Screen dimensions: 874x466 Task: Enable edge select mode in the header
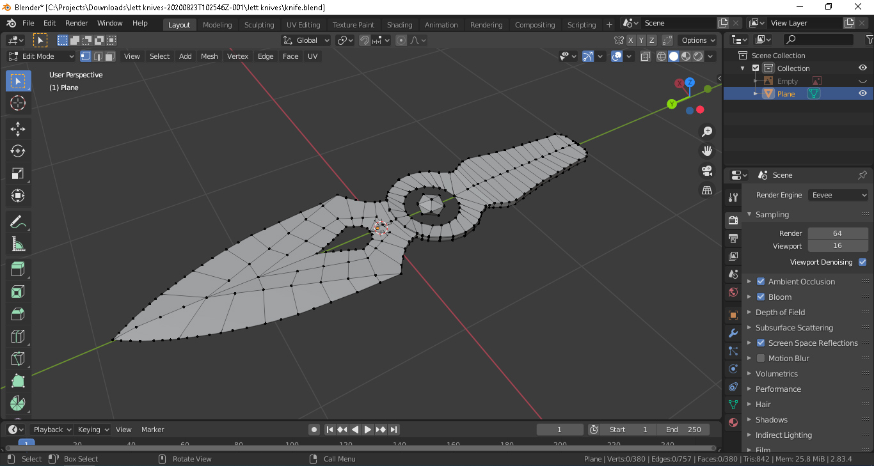click(97, 56)
